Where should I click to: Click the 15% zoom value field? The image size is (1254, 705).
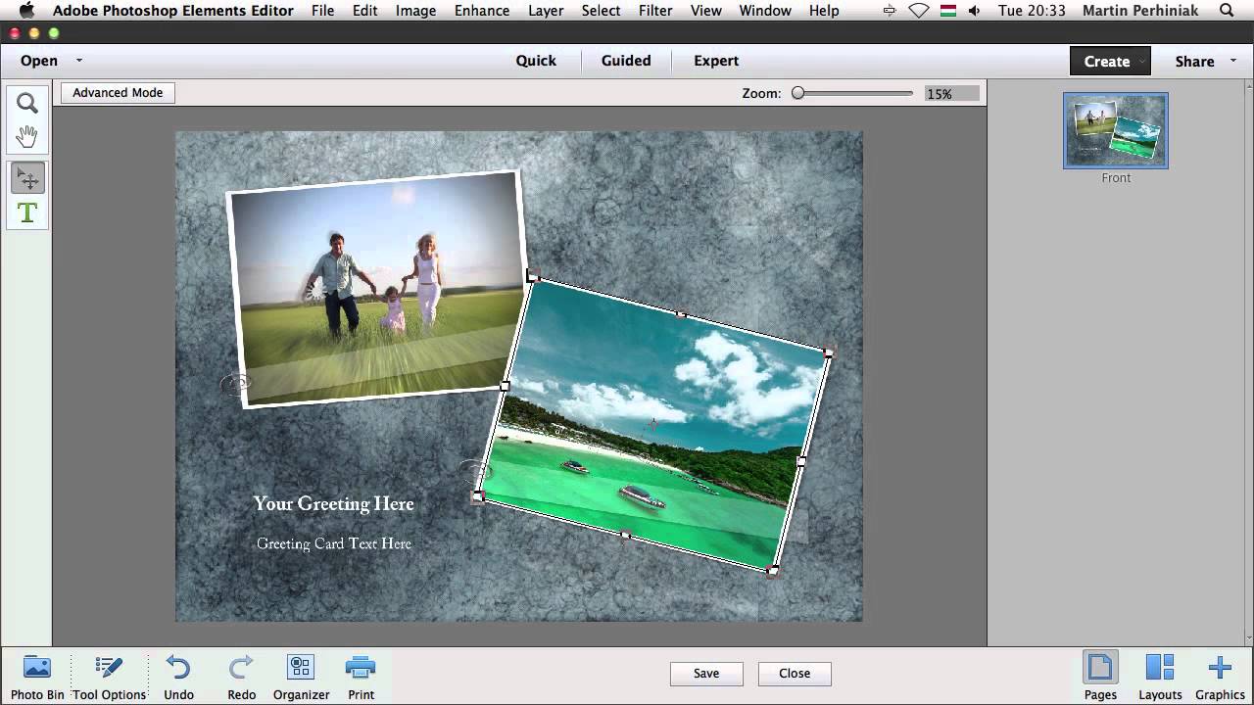[951, 94]
